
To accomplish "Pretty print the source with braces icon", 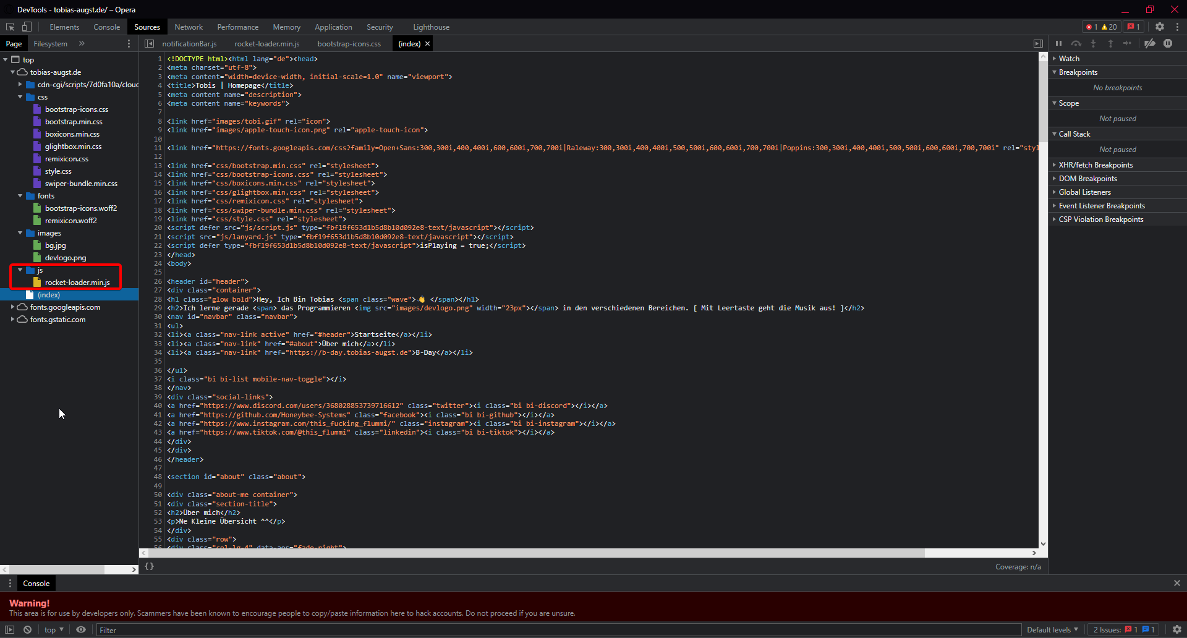I will coord(149,566).
